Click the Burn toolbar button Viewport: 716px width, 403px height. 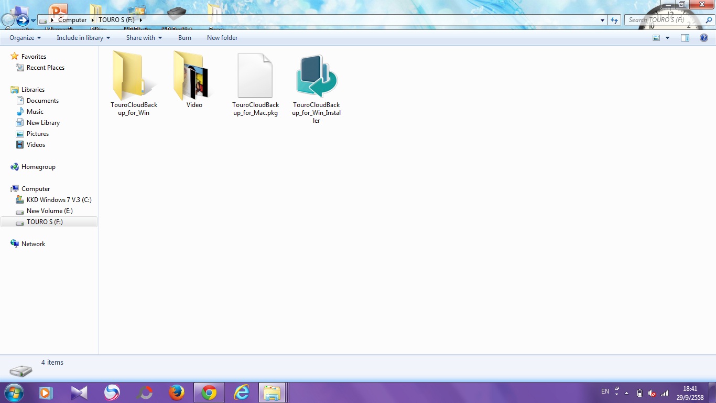pos(185,38)
